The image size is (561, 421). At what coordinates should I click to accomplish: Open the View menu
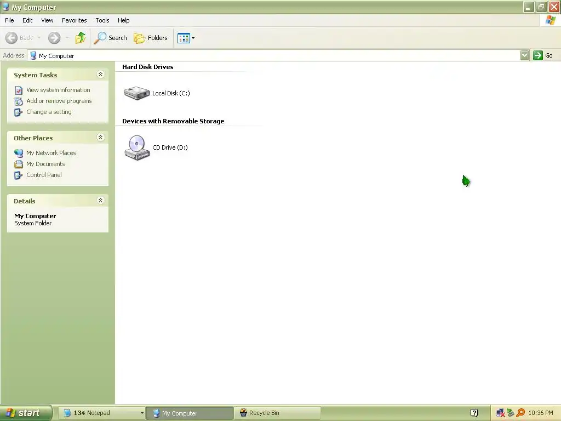[x=47, y=20]
